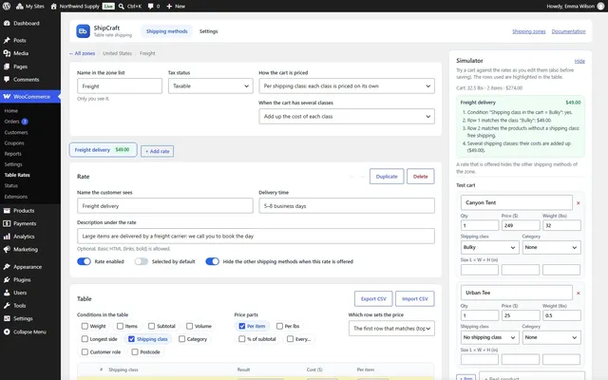
Task: Click the WooCommerce sidebar icon
Action: 7,96
